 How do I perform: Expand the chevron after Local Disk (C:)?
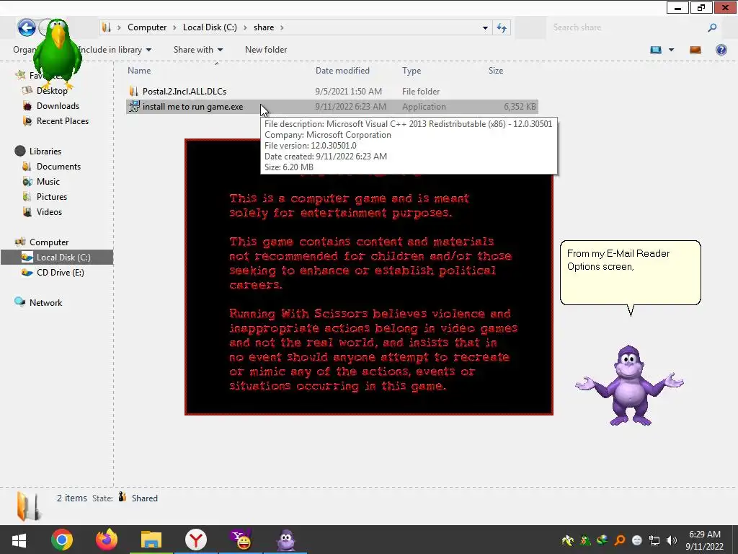coord(245,27)
